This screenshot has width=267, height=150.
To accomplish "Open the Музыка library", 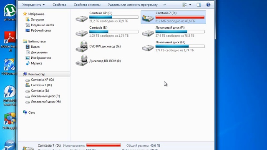I will (36, 63).
